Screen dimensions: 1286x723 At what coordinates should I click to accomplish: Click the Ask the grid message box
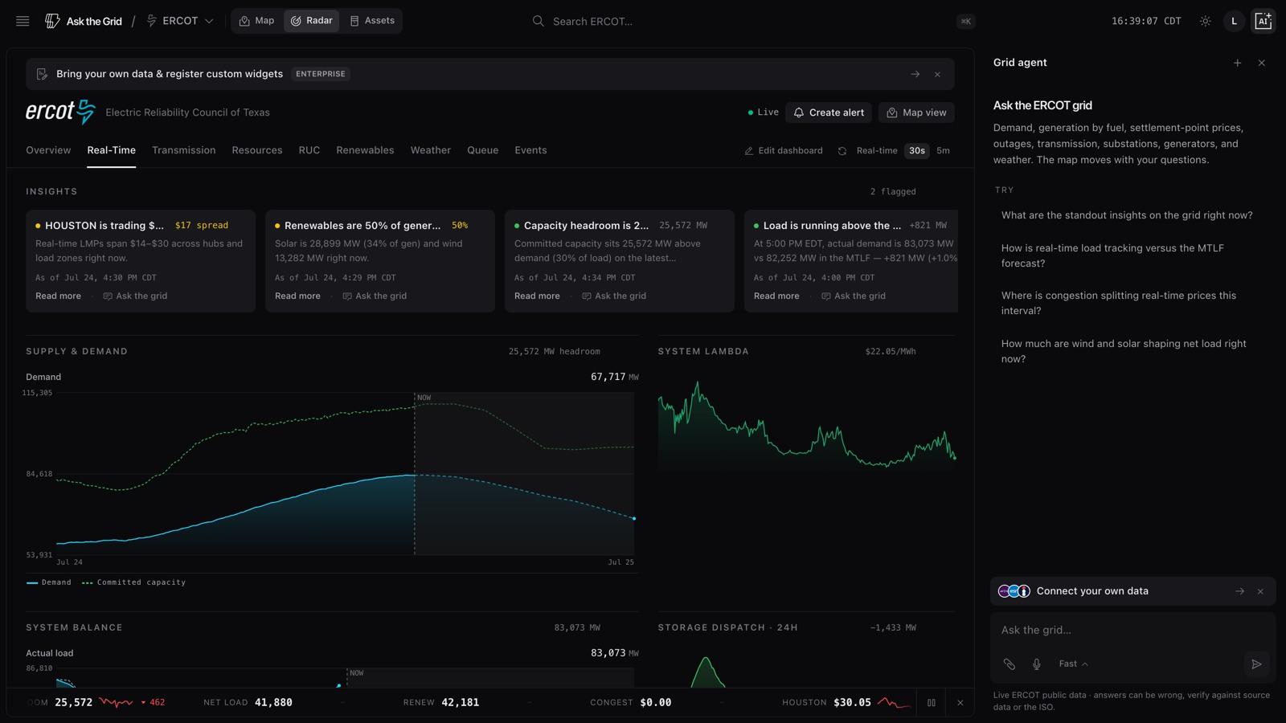click(1132, 630)
